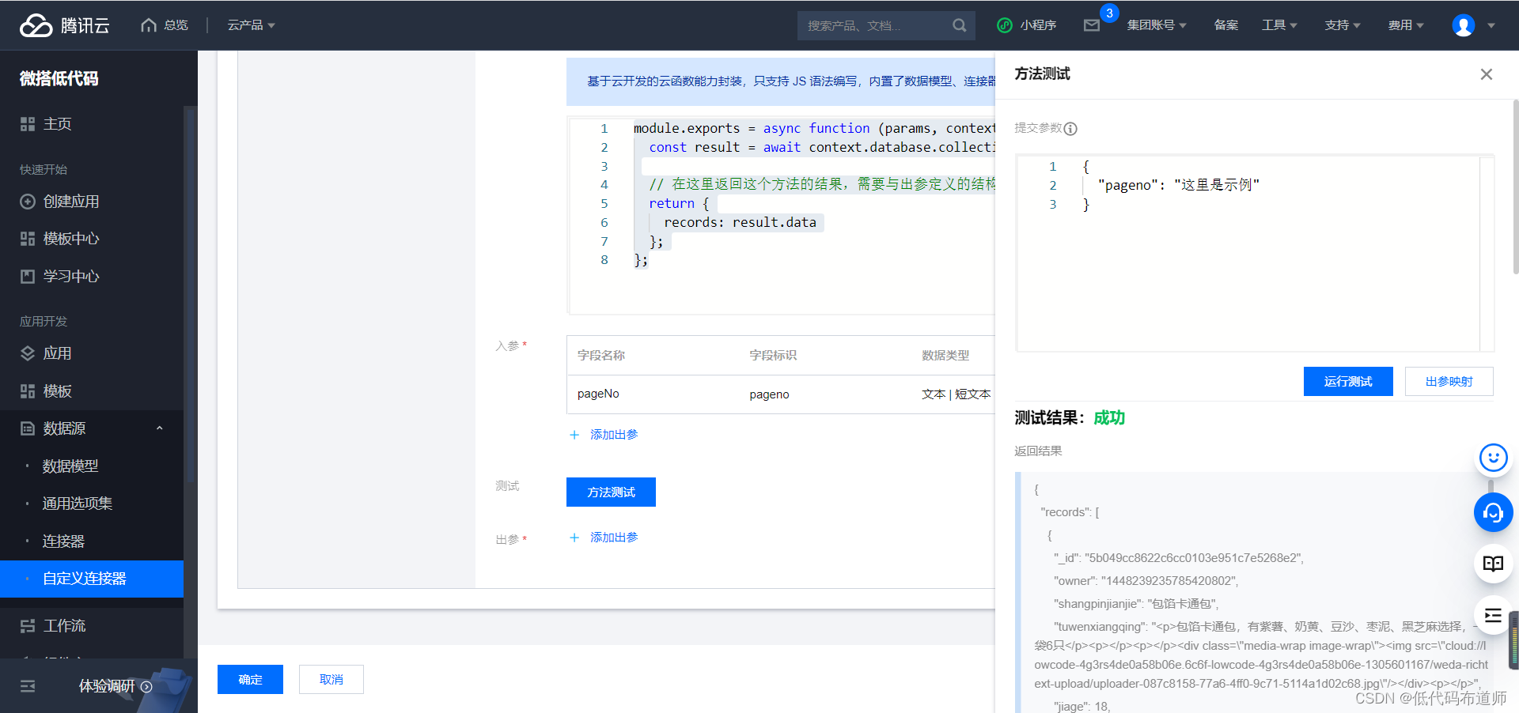Open 体验调研 survey link
Viewport: 1519px width, 713px height.
click(116, 686)
